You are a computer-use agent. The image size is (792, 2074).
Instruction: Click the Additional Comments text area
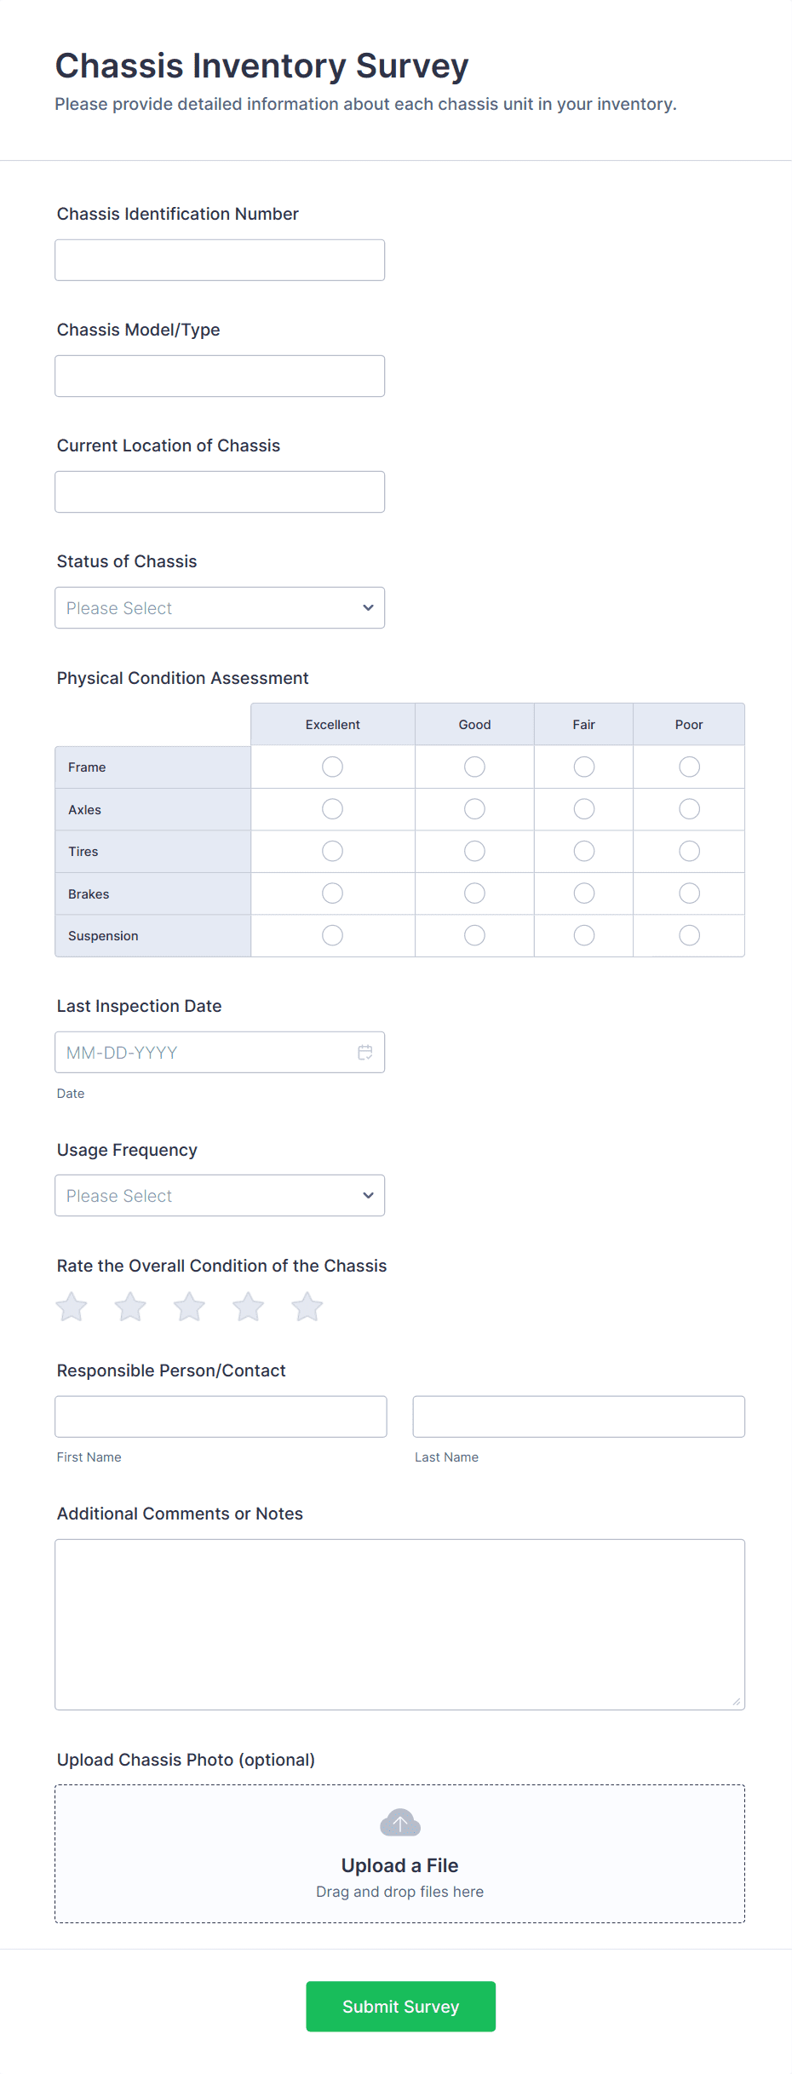coord(399,1624)
